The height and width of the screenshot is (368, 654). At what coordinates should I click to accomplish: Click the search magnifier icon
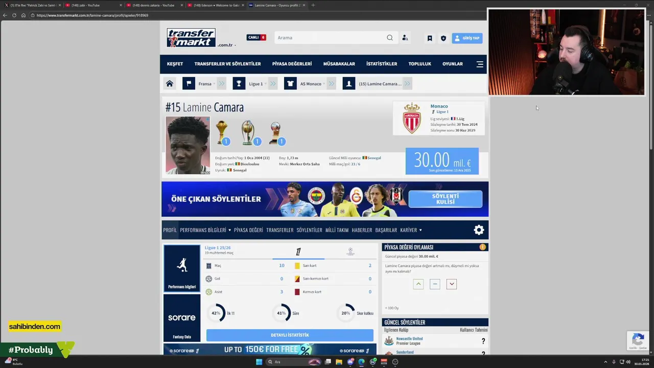[390, 38]
